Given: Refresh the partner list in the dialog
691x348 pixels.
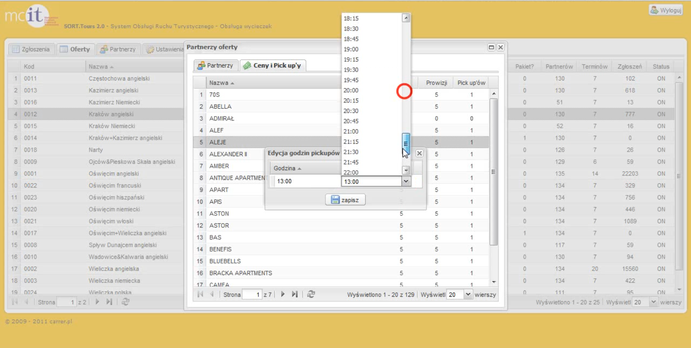Looking at the screenshot, I should click(x=311, y=294).
